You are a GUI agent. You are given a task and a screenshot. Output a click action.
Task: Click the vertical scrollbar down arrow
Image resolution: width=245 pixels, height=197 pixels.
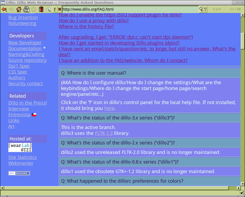click(243, 184)
